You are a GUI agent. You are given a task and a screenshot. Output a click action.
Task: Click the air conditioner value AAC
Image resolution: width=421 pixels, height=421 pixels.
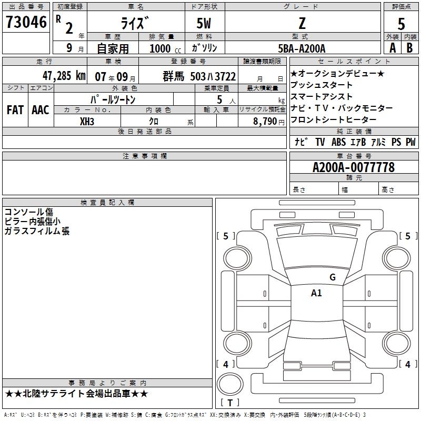point(41,110)
